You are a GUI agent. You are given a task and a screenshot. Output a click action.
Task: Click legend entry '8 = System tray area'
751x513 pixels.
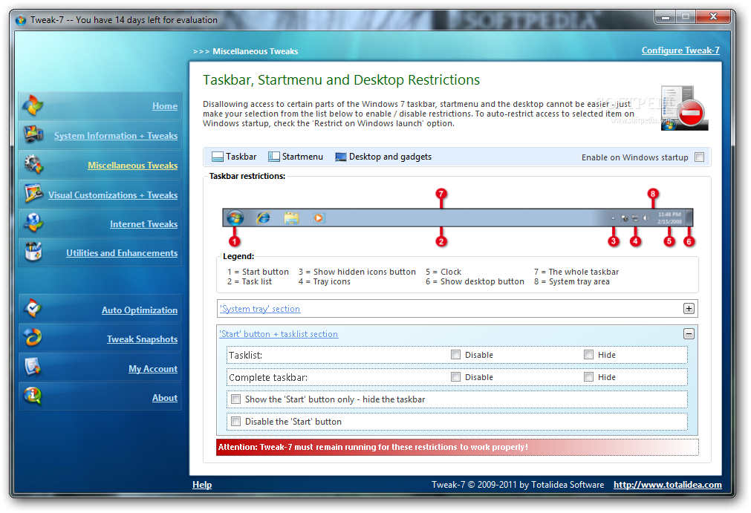572,282
